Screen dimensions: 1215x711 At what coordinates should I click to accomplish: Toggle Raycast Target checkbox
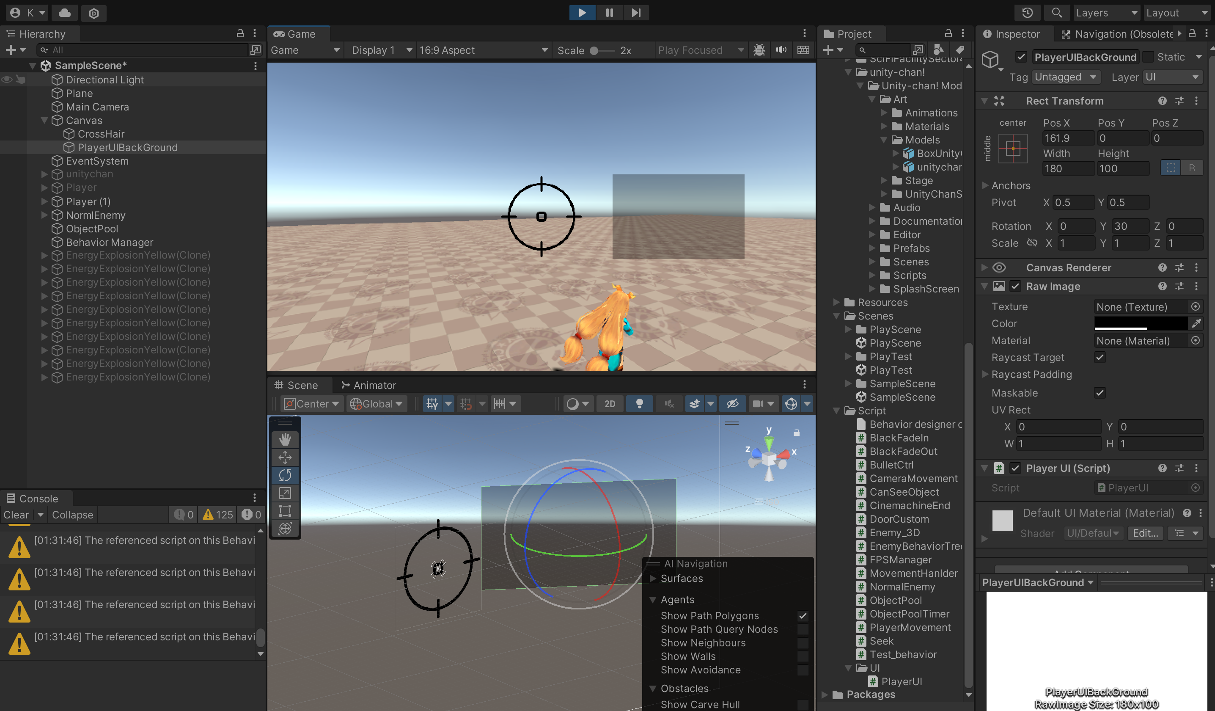1100,358
